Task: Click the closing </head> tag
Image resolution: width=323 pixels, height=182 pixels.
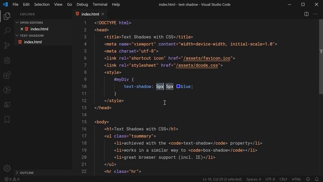Action: tap(103, 108)
